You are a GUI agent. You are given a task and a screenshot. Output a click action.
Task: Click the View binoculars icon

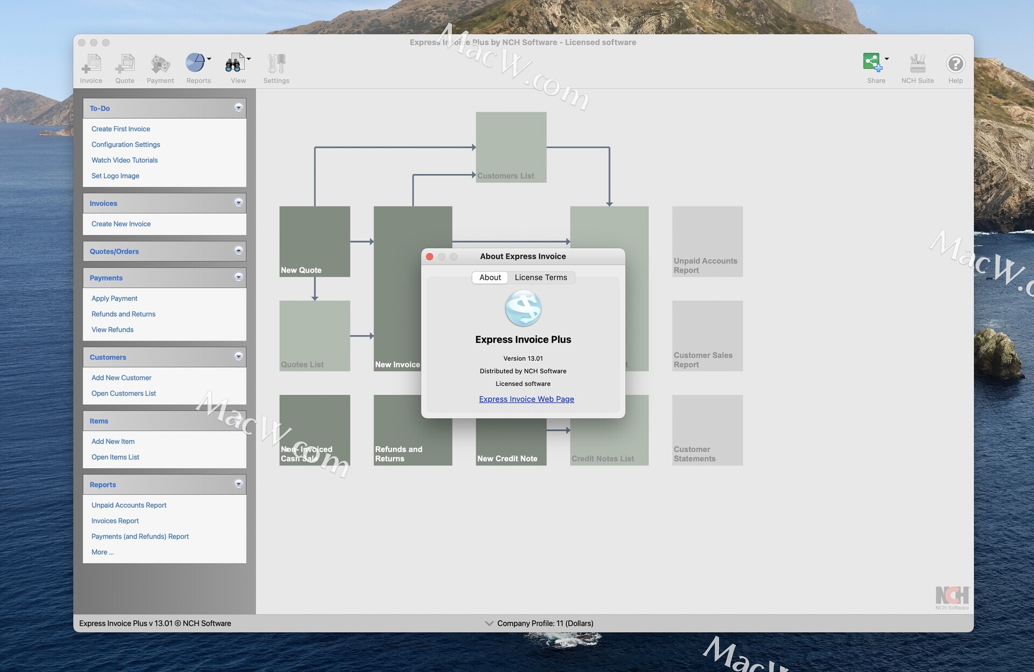tap(234, 63)
